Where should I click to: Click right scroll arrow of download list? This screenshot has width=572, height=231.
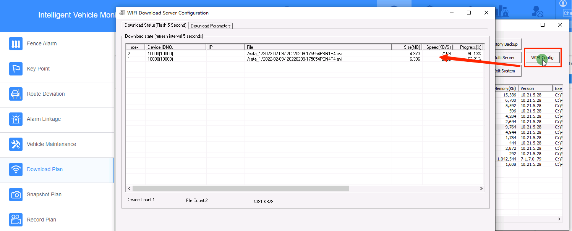(481, 189)
